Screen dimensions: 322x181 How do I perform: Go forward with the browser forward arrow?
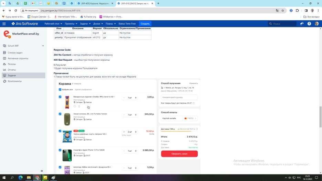coord(9,10)
